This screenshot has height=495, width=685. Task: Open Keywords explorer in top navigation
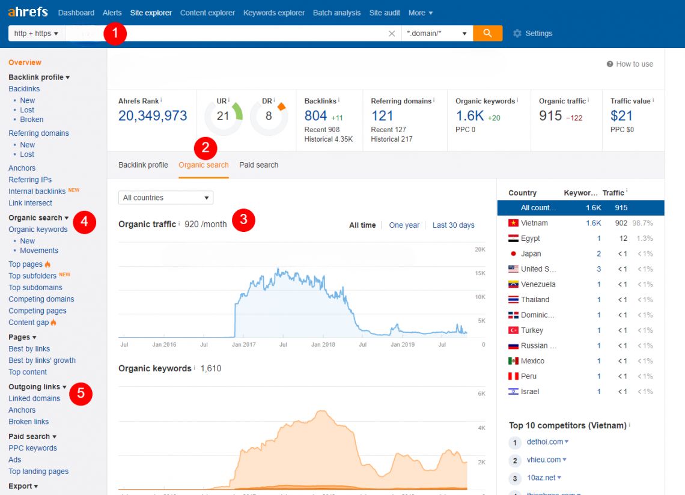[x=274, y=13]
